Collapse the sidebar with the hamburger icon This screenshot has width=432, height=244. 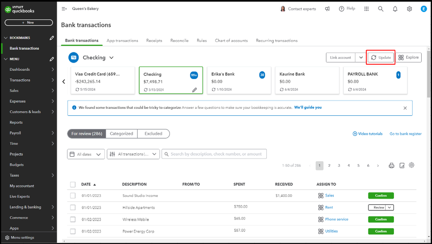64,9
